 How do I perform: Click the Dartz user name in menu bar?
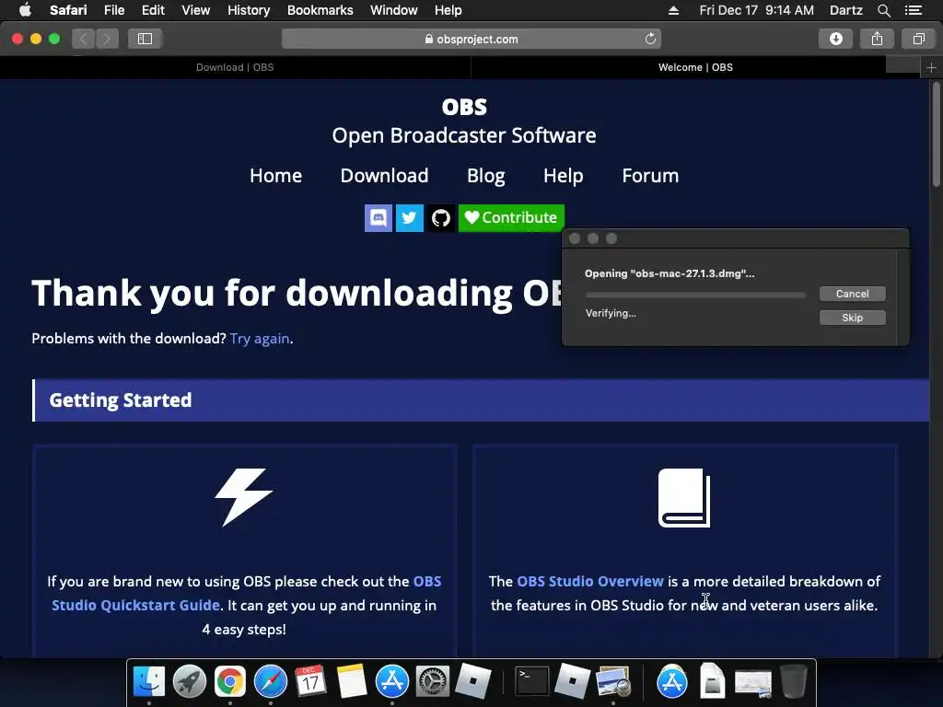[x=845, y=10]
